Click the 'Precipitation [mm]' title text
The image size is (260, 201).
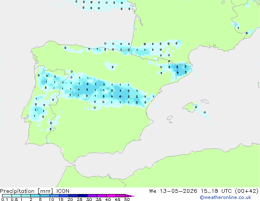coord(27,191)
